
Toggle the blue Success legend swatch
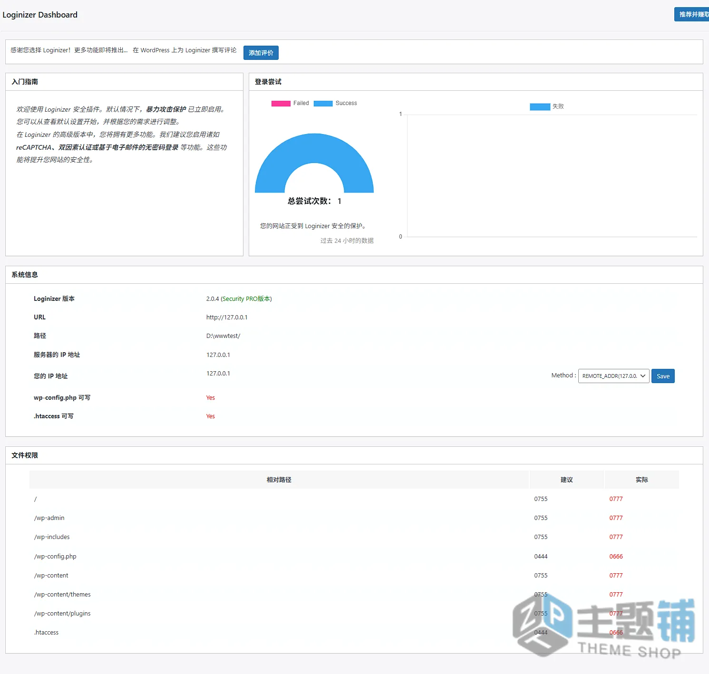323,103
